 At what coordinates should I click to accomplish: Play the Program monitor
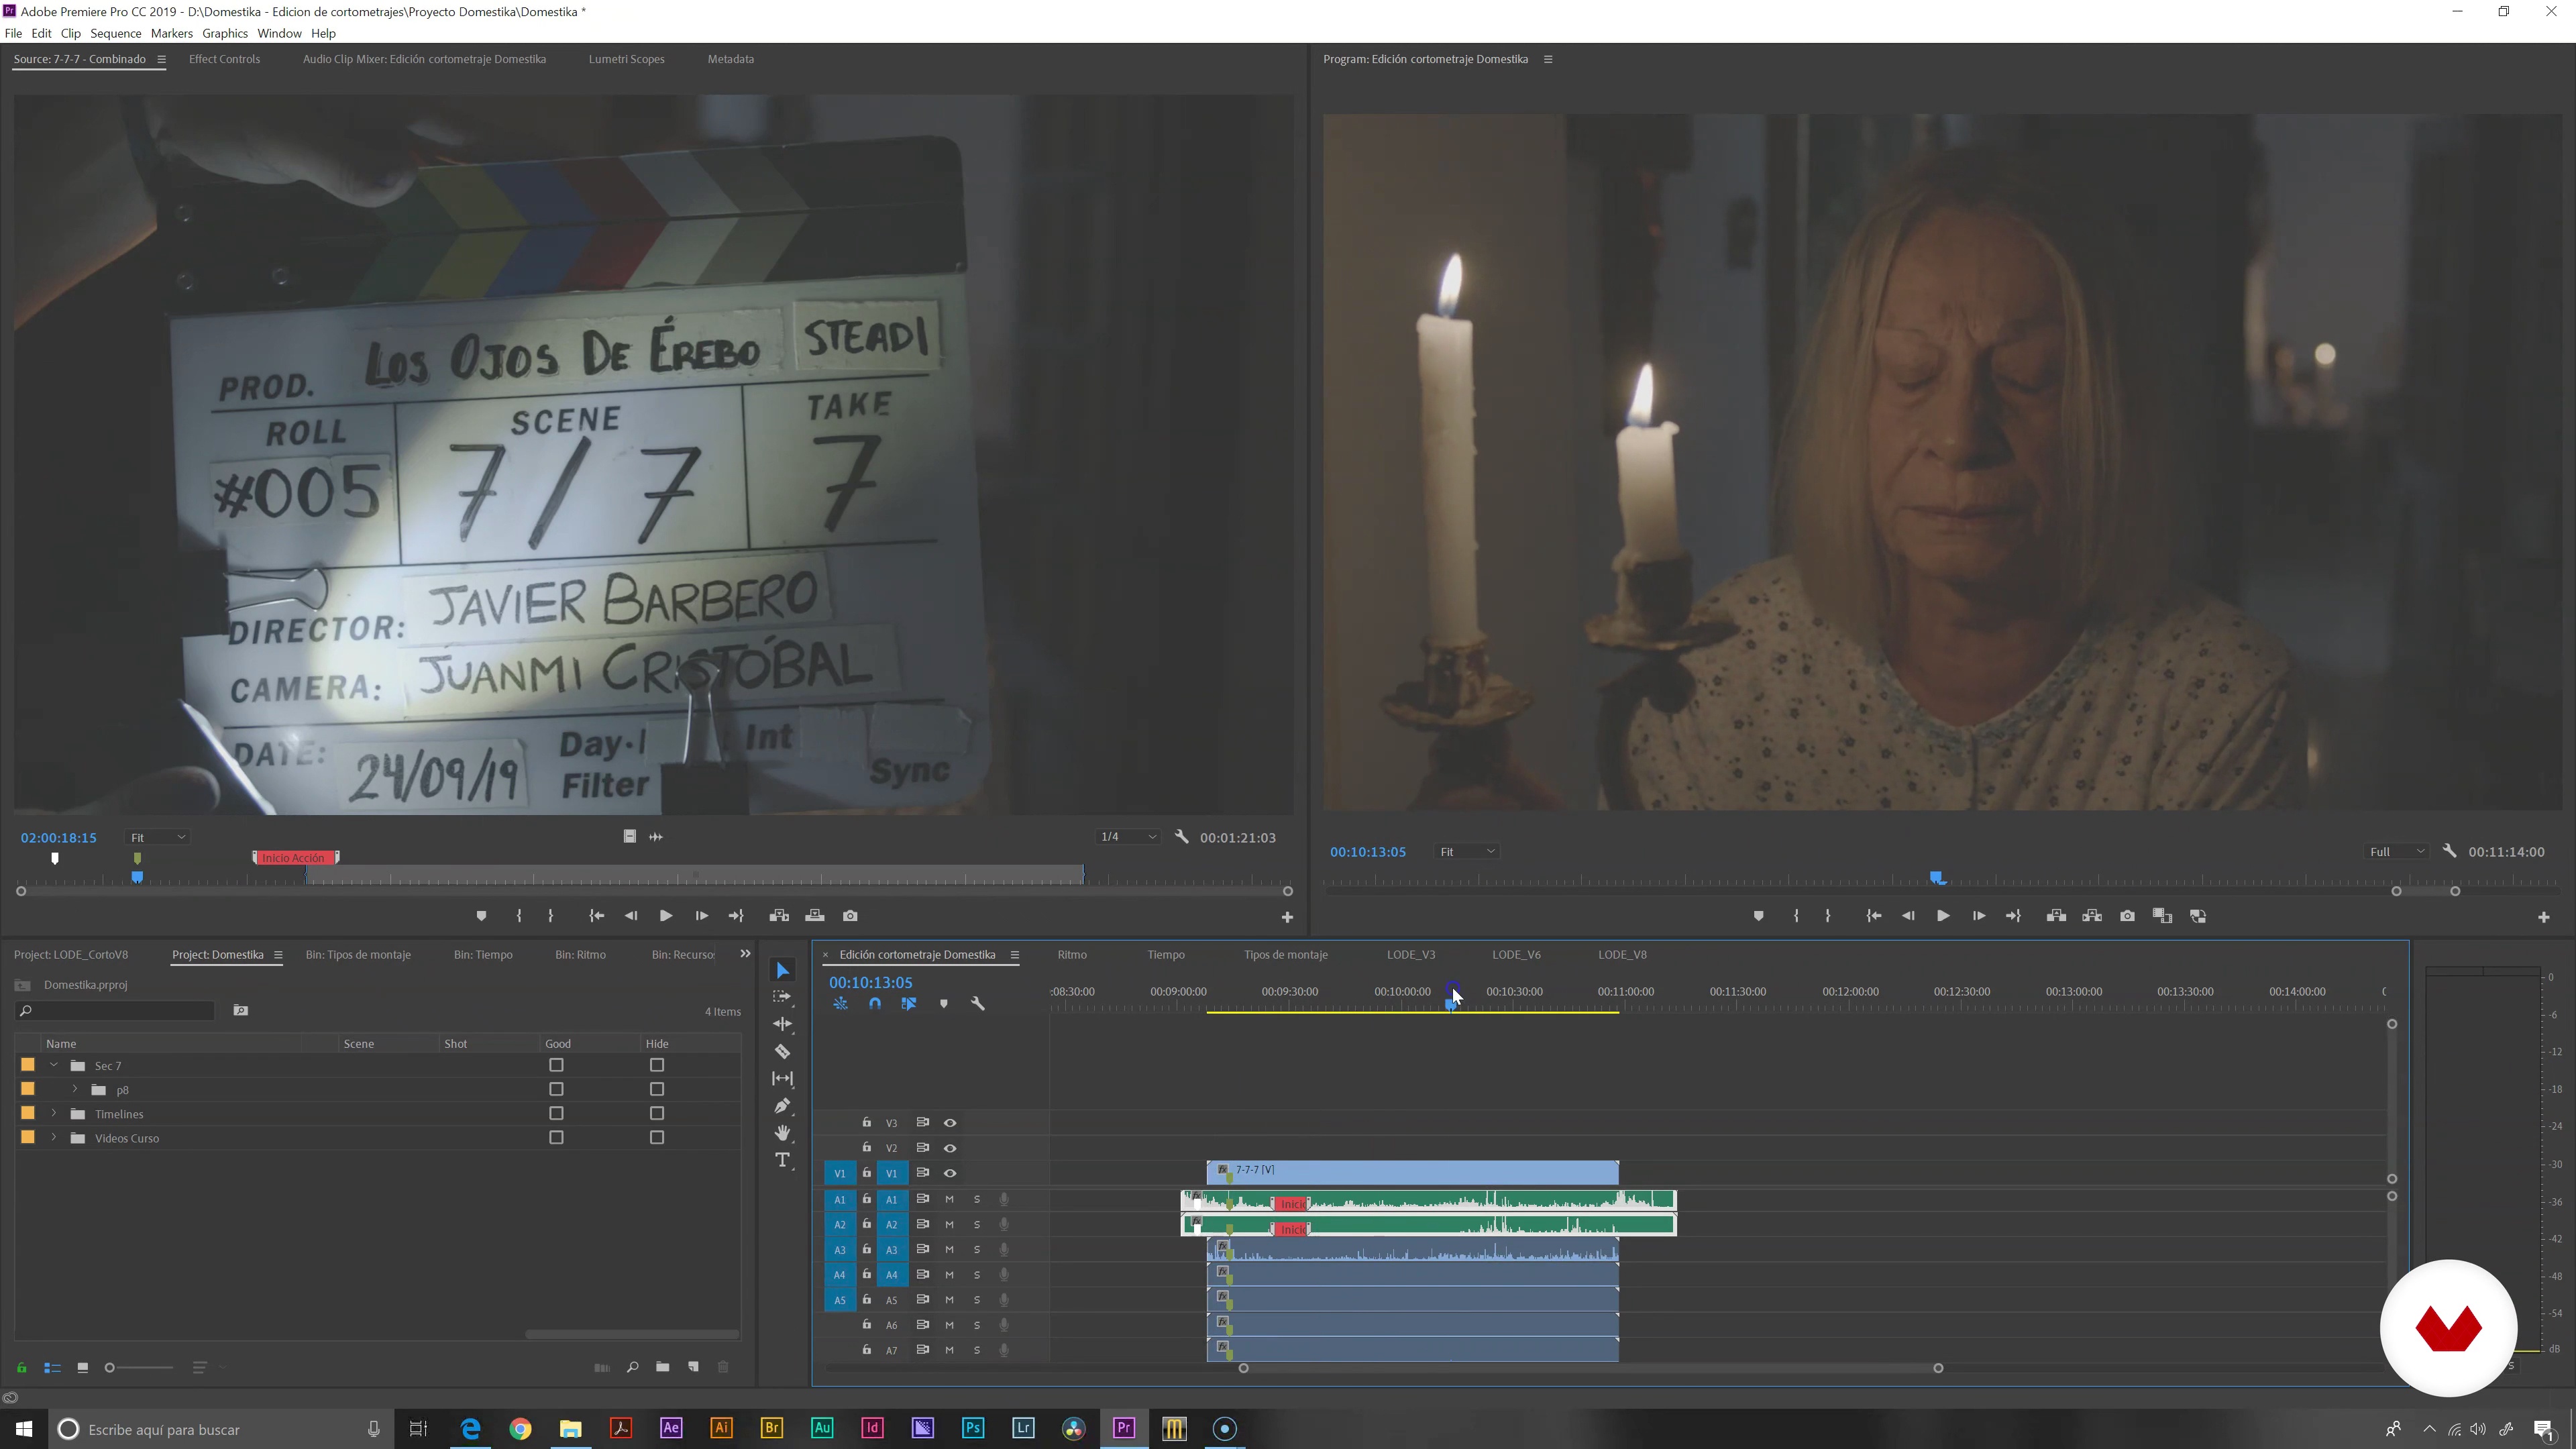point(1942,916)
